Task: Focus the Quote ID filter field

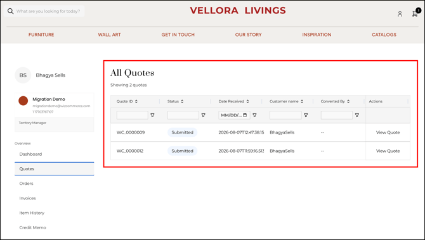Action: [x=133, y=115]
